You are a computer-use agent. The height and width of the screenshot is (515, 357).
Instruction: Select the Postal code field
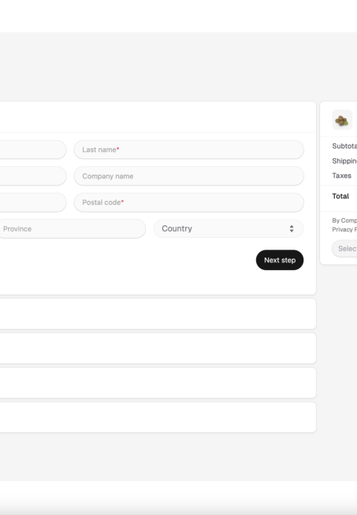(188, 202)
